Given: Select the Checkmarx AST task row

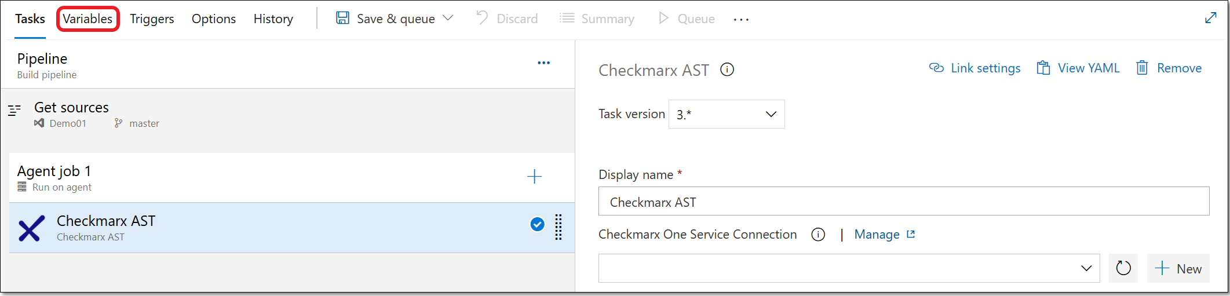Looking at the screenshot, I should click(292, 228).
